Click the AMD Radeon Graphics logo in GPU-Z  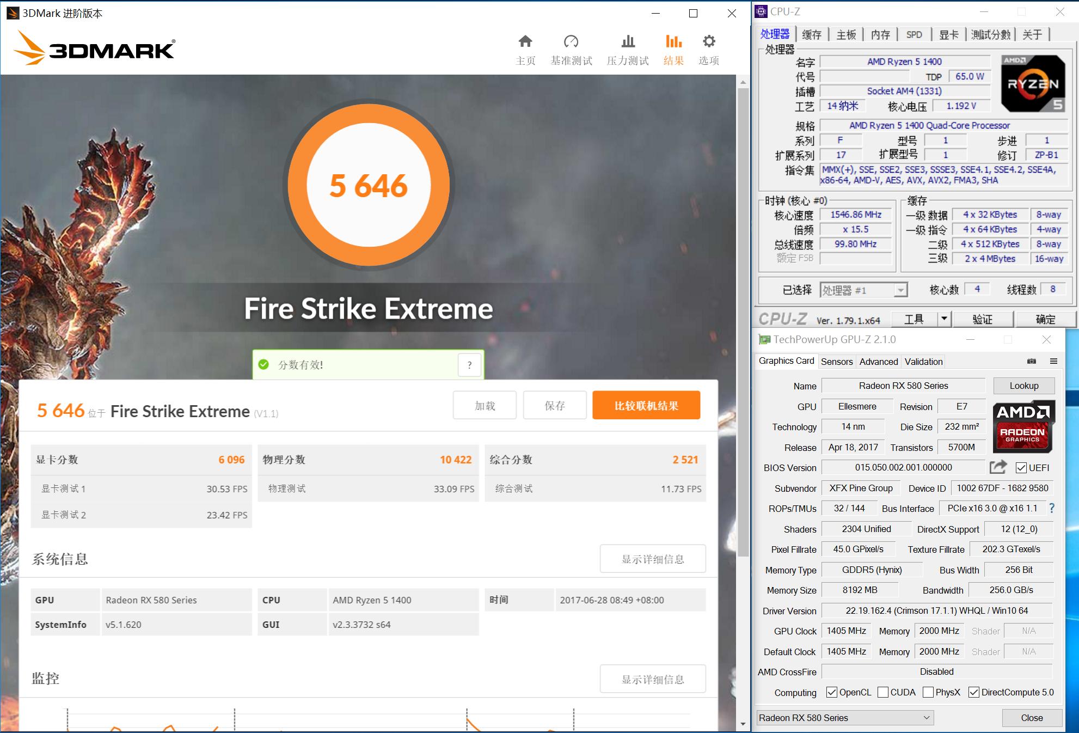(1023, 426)
